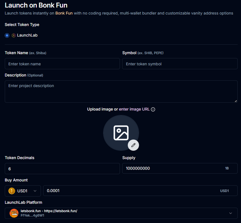Image resolution: width=241 pixels, height=223 pixels.
Task: Open the letsbonk.fun platform selector
Action: [x=120, y=213]
